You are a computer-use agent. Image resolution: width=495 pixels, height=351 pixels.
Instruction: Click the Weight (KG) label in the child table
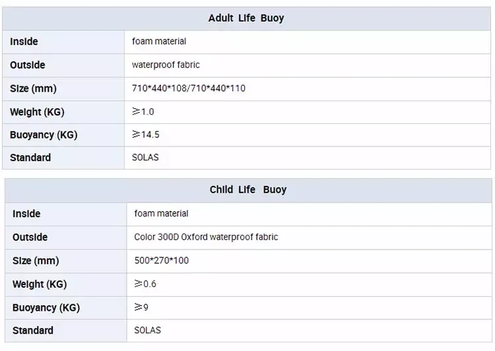(40, 284)
